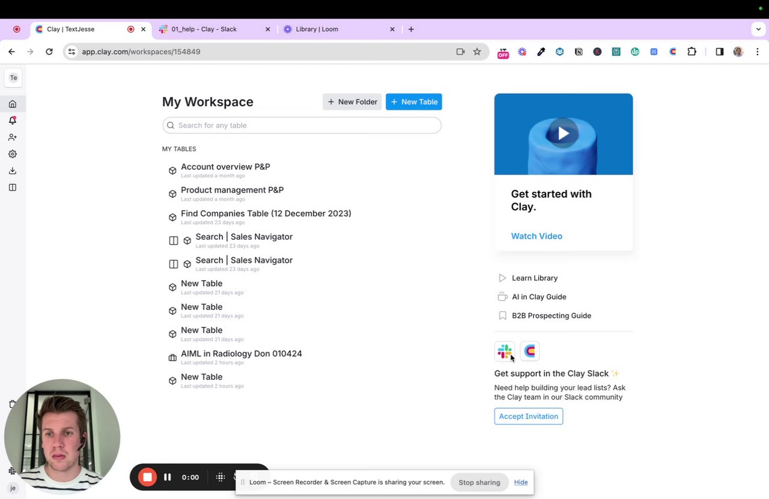Screen dimensions: 769x499
Task: Reload the page
Action: pos(49,52)
